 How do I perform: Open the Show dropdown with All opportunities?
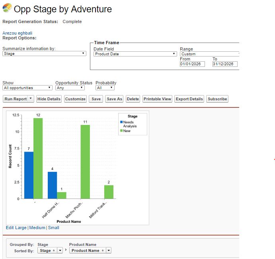[27, 88]
